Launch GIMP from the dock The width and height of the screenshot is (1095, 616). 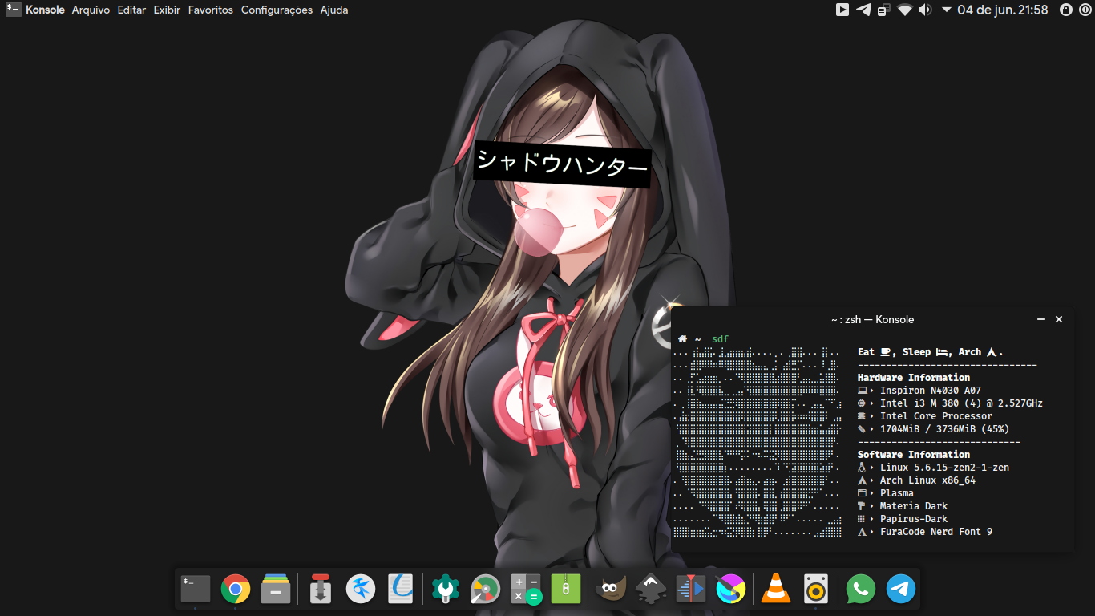[x=611, y=590]
